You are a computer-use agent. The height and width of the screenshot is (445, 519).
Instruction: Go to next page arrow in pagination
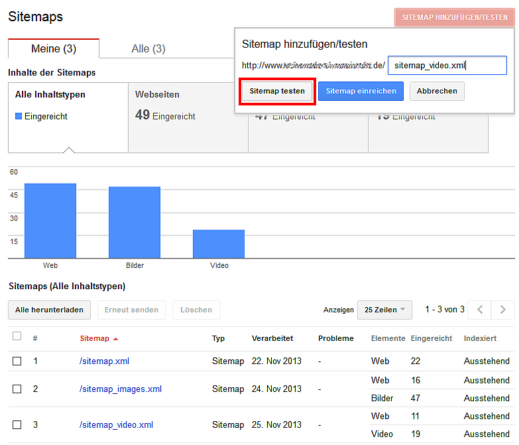(x=503, y=310)
